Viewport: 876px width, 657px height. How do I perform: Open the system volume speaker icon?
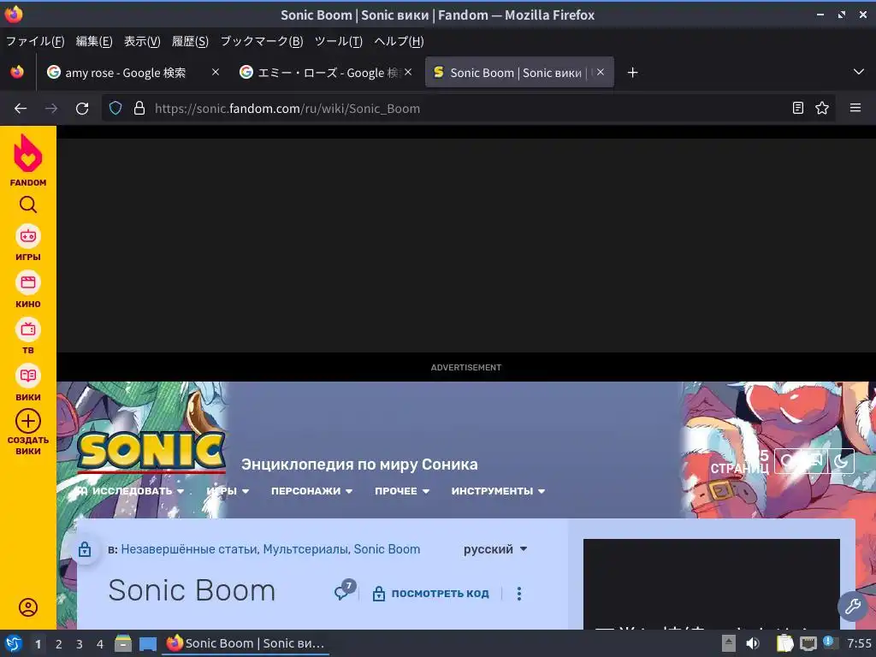click(753, 643)
